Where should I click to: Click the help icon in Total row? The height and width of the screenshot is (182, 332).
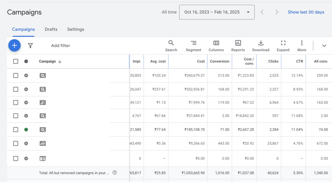(x=114, y=173)
